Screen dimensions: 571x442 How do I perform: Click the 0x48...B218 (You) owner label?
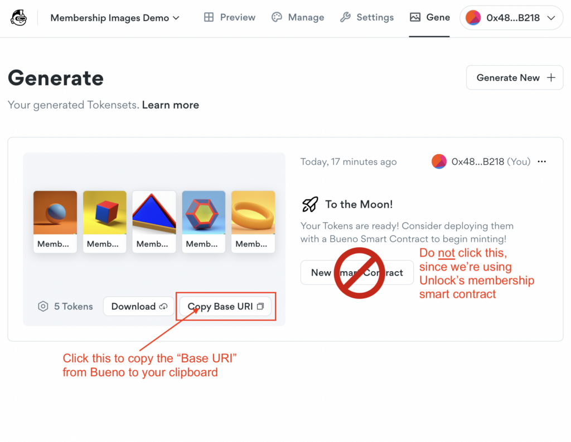pos(491,162)
